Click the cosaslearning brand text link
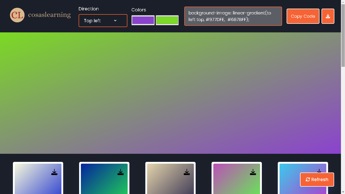The width and height of the screenshot is (345, 194). (x=49, y=15)
